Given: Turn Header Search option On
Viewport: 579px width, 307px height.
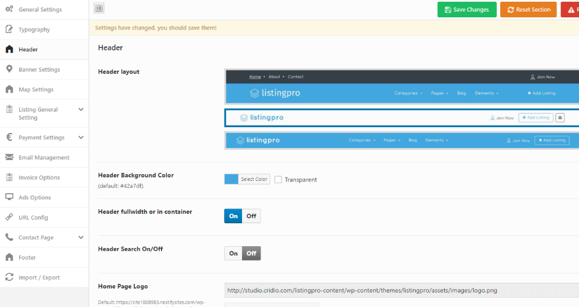Looking at the screenshot, I should point(233,253).
